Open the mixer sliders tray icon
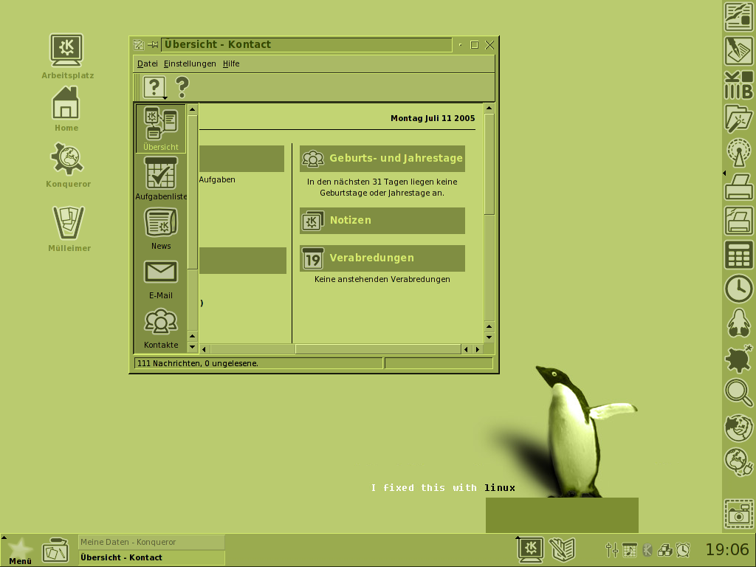The image size is (756, 567). (612, 549)
